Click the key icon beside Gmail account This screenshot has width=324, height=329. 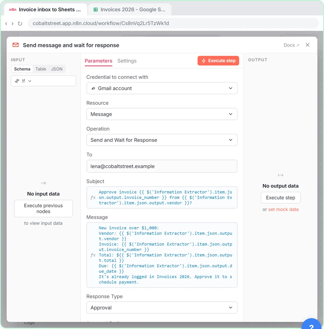coord(93,88)
